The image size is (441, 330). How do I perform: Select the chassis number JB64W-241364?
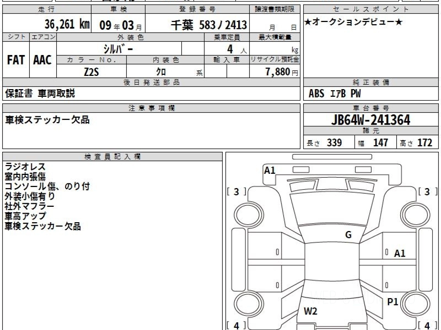[x=371, y=120]
